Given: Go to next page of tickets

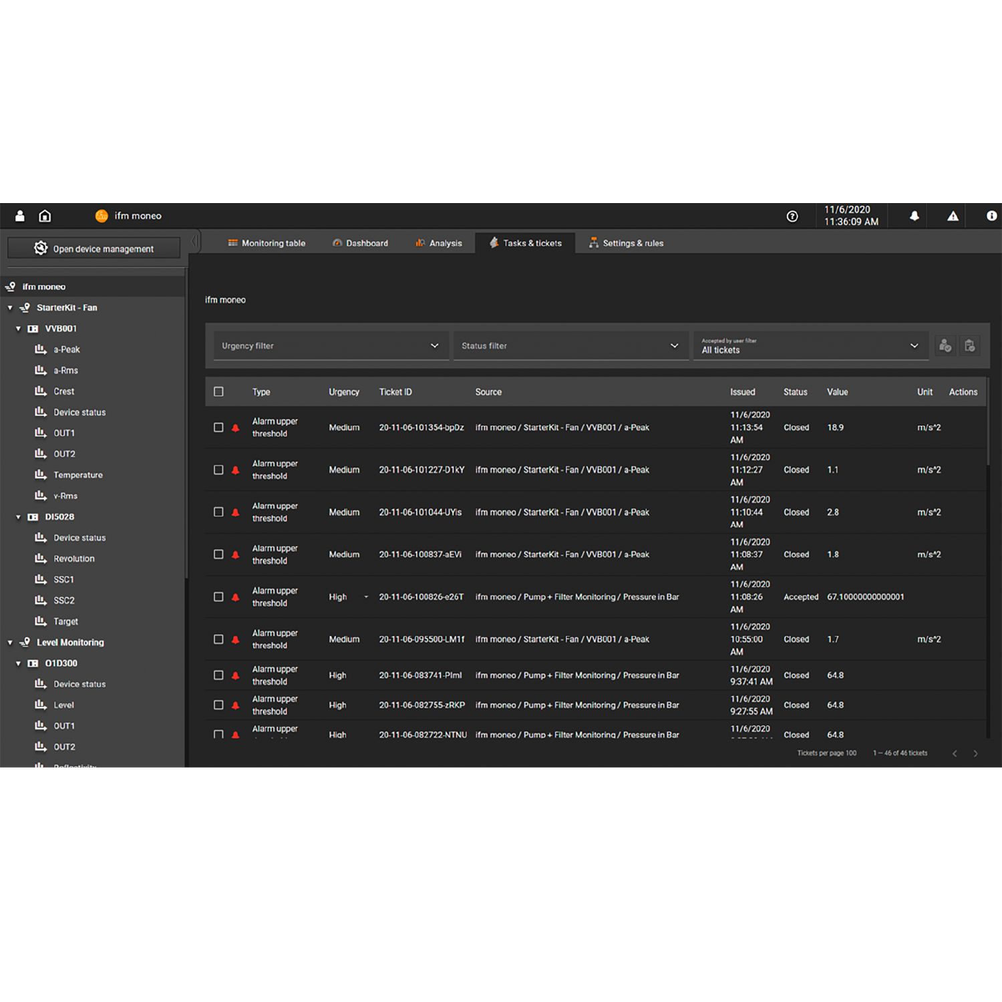Looking at the screenshot, I should [x=975, y=754].
